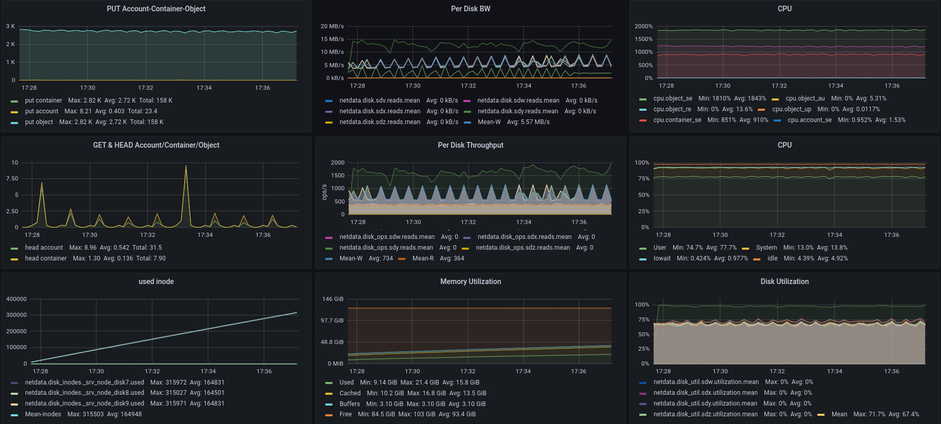Open the GET & HEAD Account/Container/Object title menu
Viewport: 941px width, 424px height.
point(156,145)
